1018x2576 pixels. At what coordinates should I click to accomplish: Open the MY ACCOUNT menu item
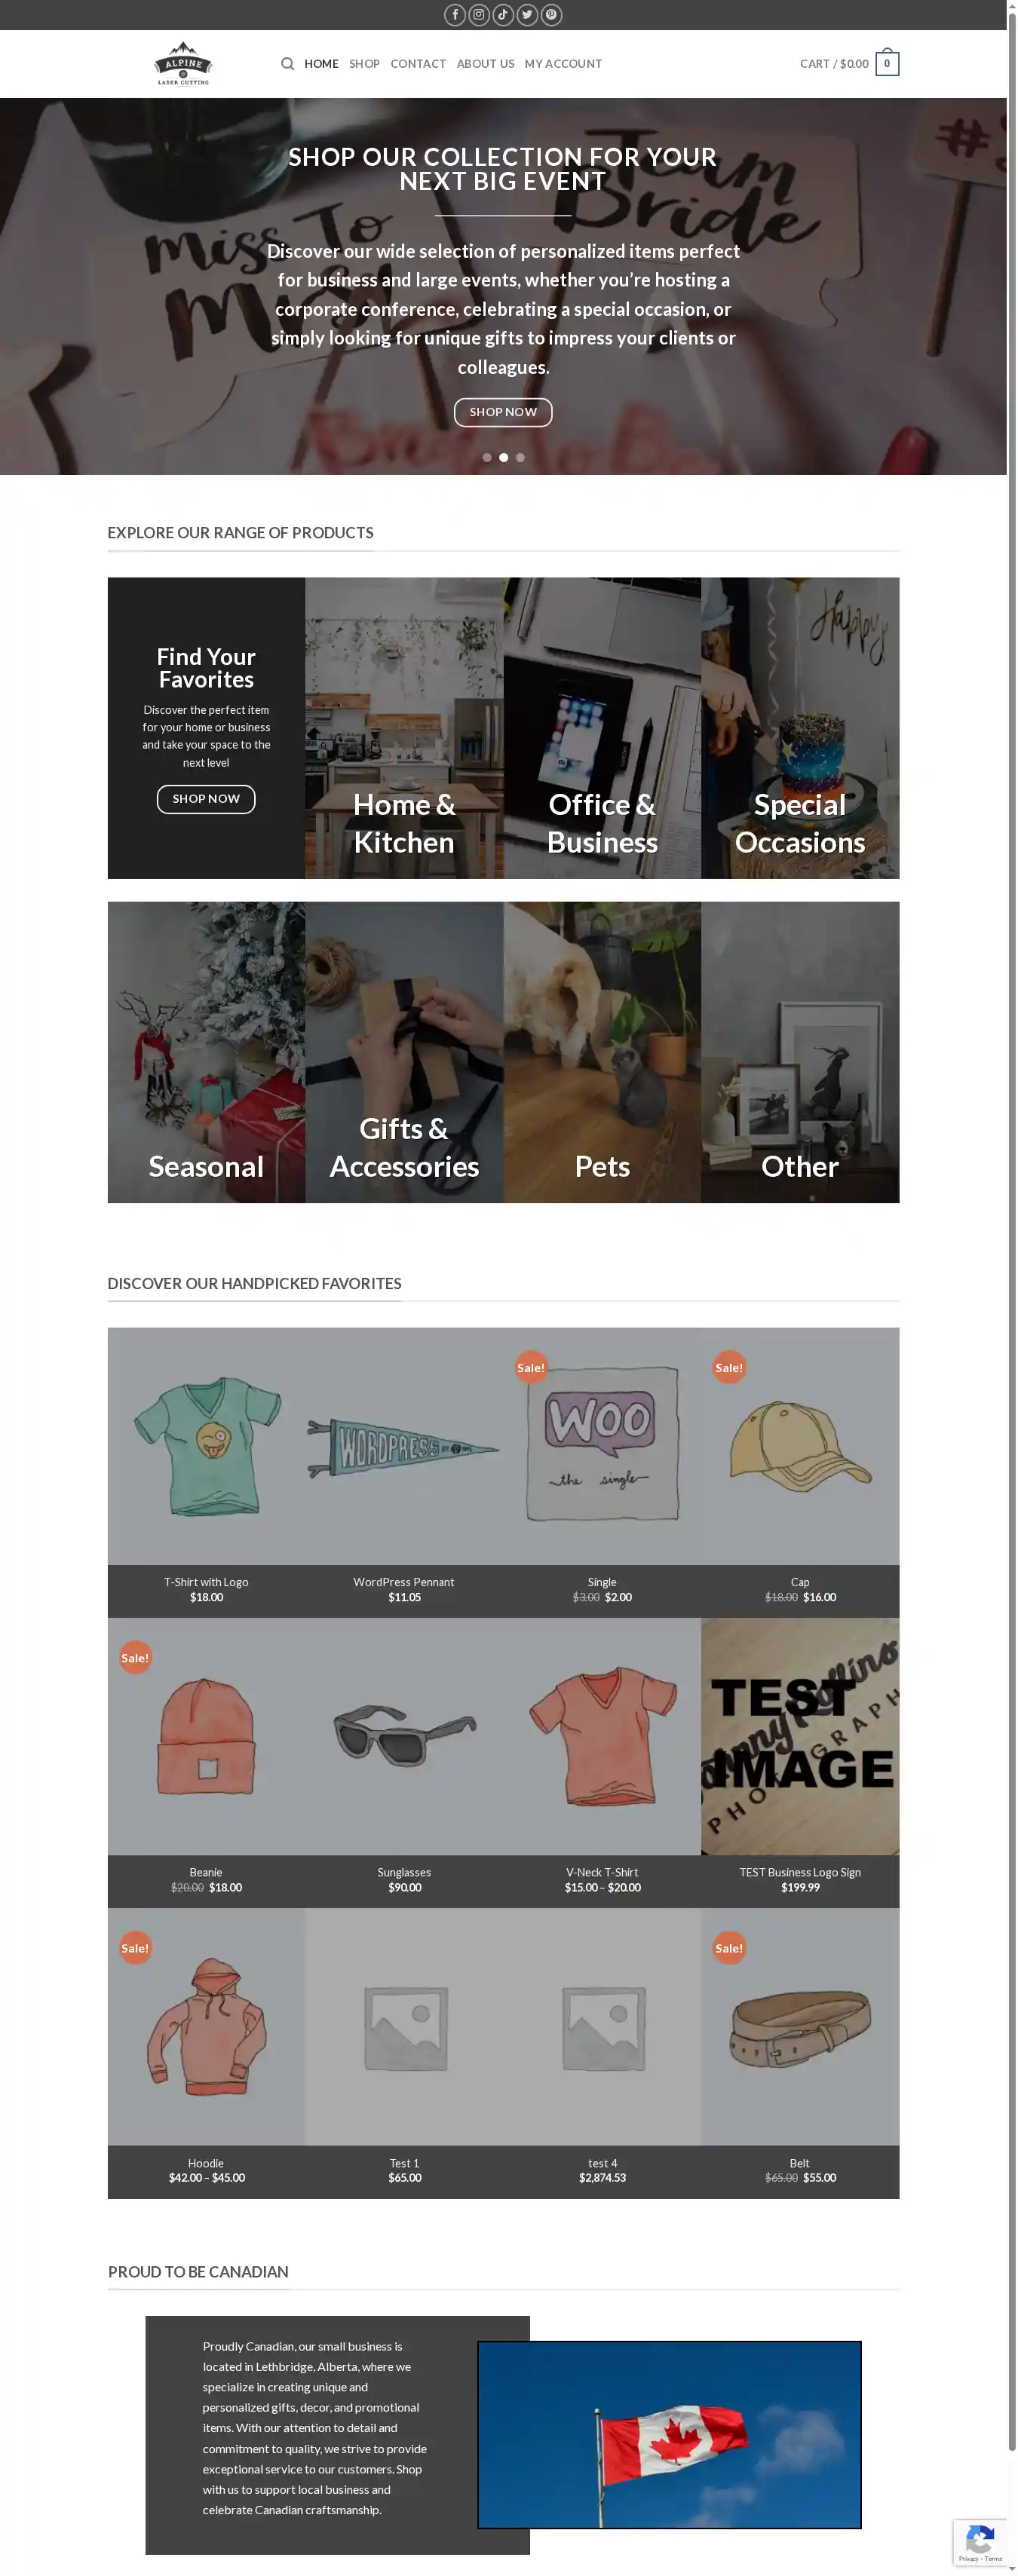coord(563,64)
